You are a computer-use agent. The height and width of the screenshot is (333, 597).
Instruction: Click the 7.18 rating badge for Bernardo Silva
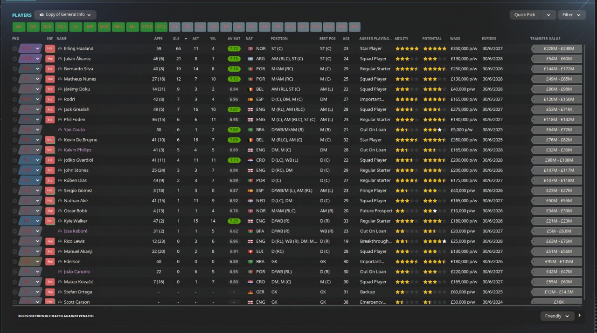pyautogui.click(x=234, y=69)
